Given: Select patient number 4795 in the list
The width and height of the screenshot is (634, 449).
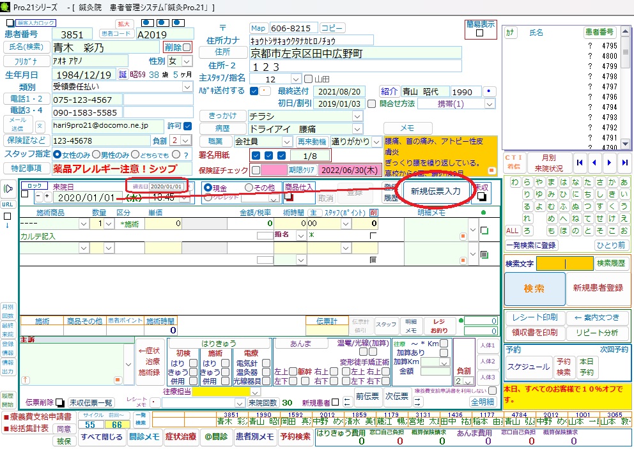Looking at the screenshot, I should (x=609, y=46).
